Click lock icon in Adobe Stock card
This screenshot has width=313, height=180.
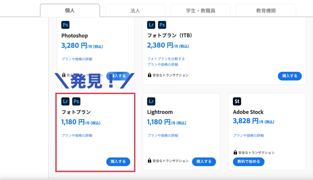point(235,153)
